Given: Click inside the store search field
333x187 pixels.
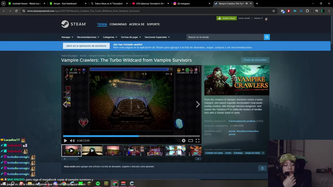Looking at the screenshot, I should tap(225, 37).
